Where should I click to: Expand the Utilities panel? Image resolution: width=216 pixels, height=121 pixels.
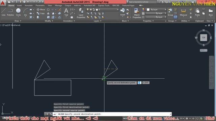point(185,21)
